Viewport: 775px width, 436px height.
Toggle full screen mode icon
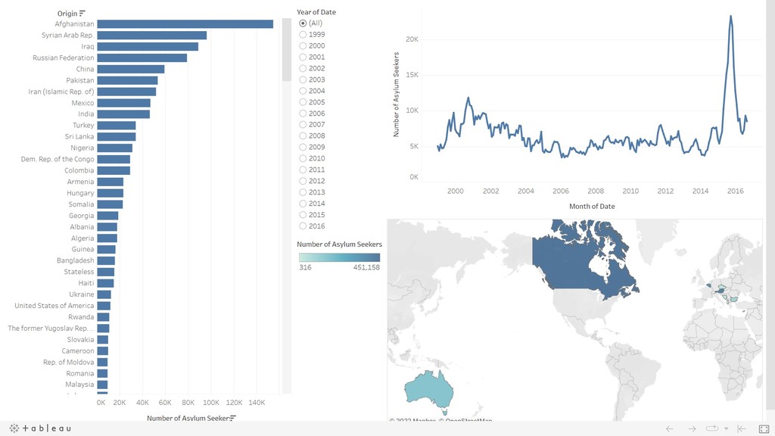tap(764, 428)
